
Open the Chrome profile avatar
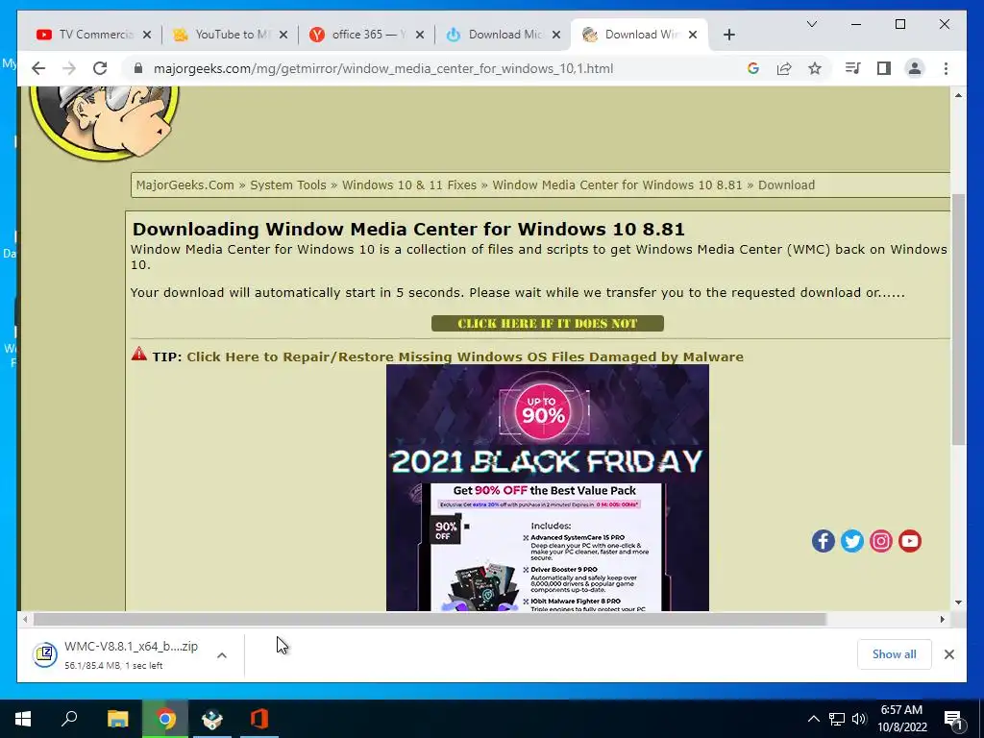pos(915,68)
